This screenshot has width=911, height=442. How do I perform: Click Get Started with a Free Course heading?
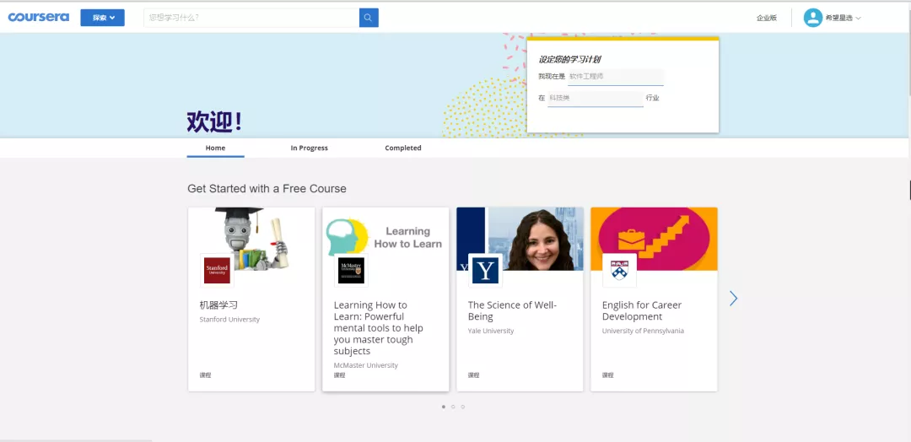tap(267, 189)
